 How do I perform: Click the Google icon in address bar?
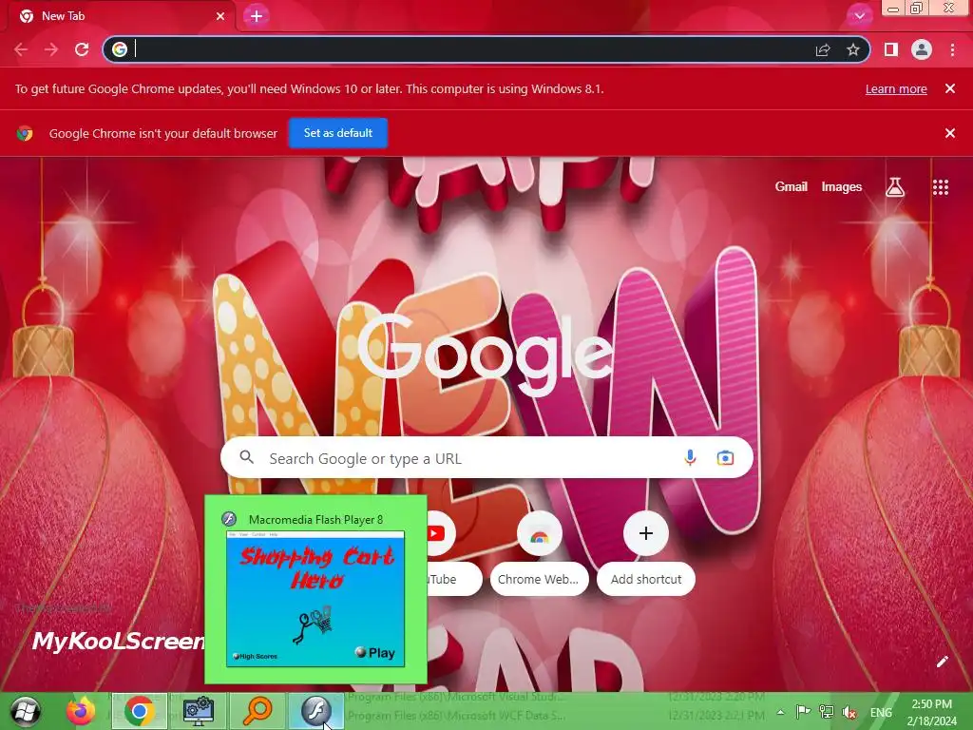(120, 49)
